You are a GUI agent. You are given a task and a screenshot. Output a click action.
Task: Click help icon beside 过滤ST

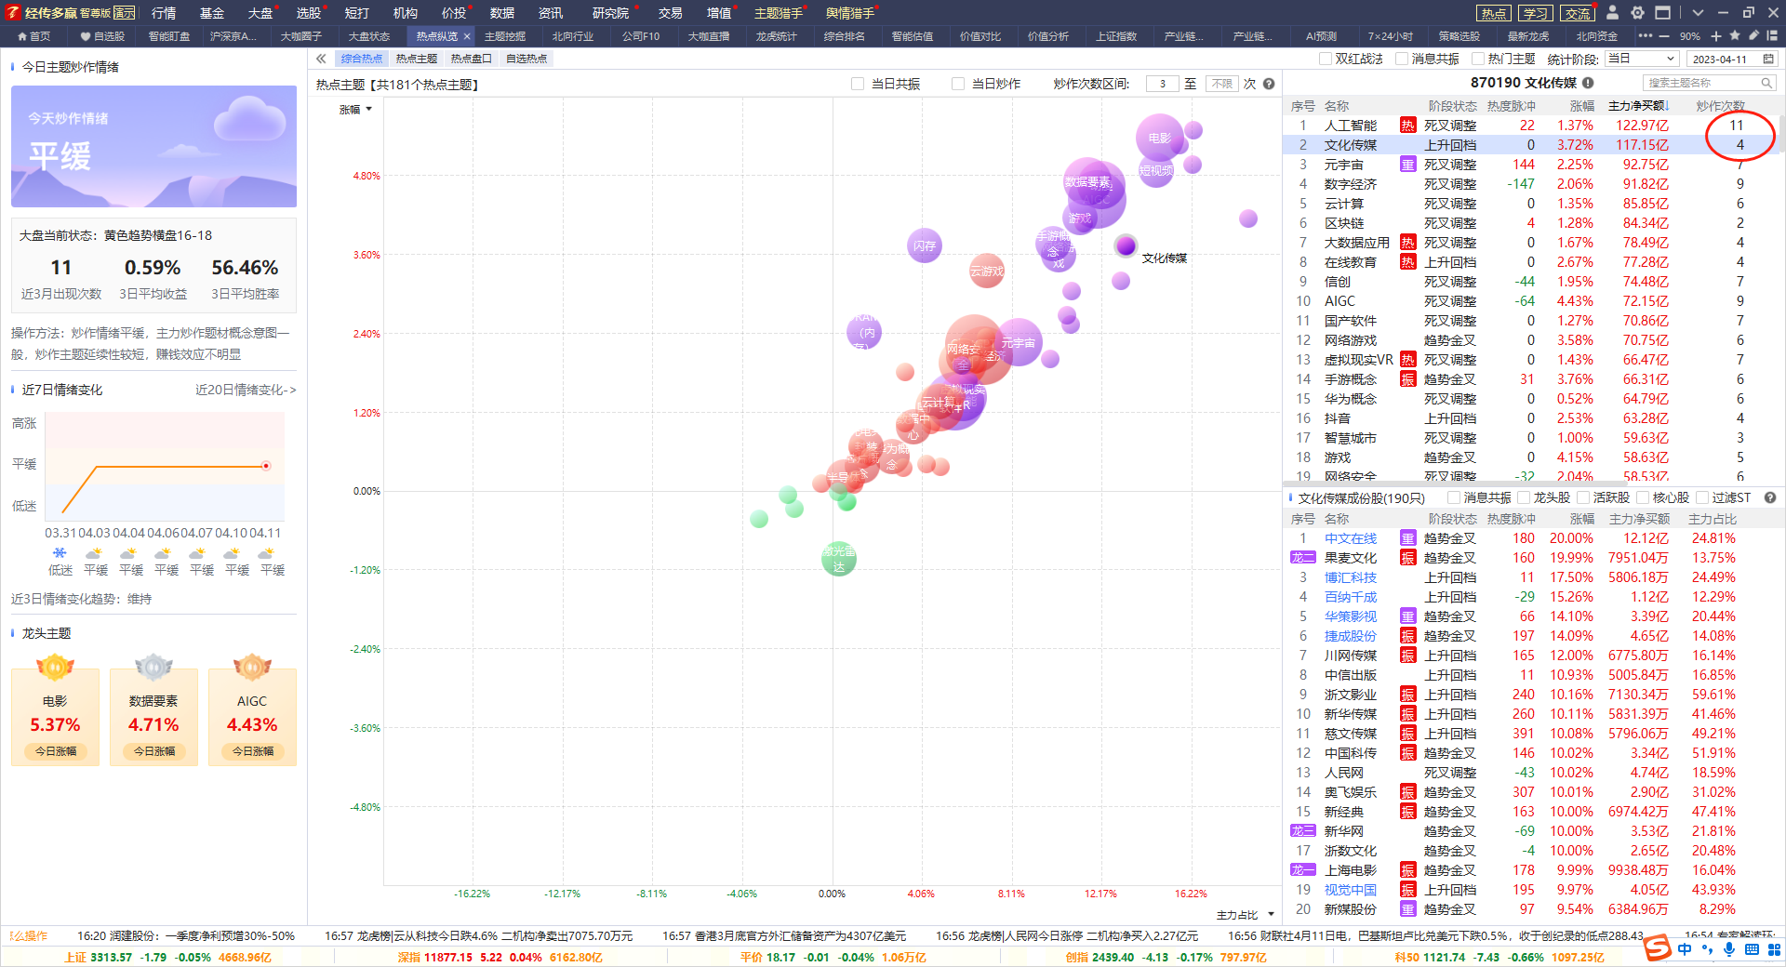[x=1770, y=497]
